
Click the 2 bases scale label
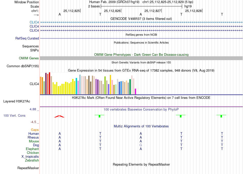(94, 6)
